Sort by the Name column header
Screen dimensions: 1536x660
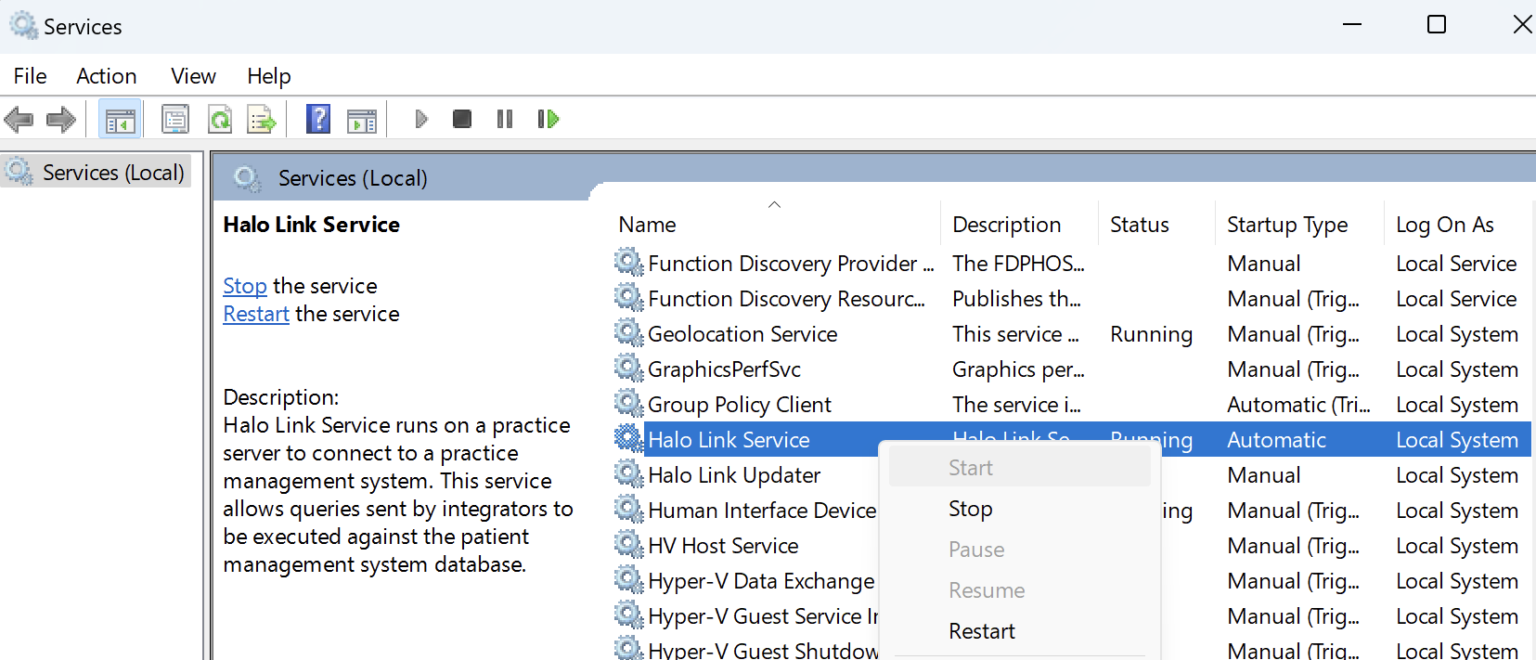coord(648,225)
